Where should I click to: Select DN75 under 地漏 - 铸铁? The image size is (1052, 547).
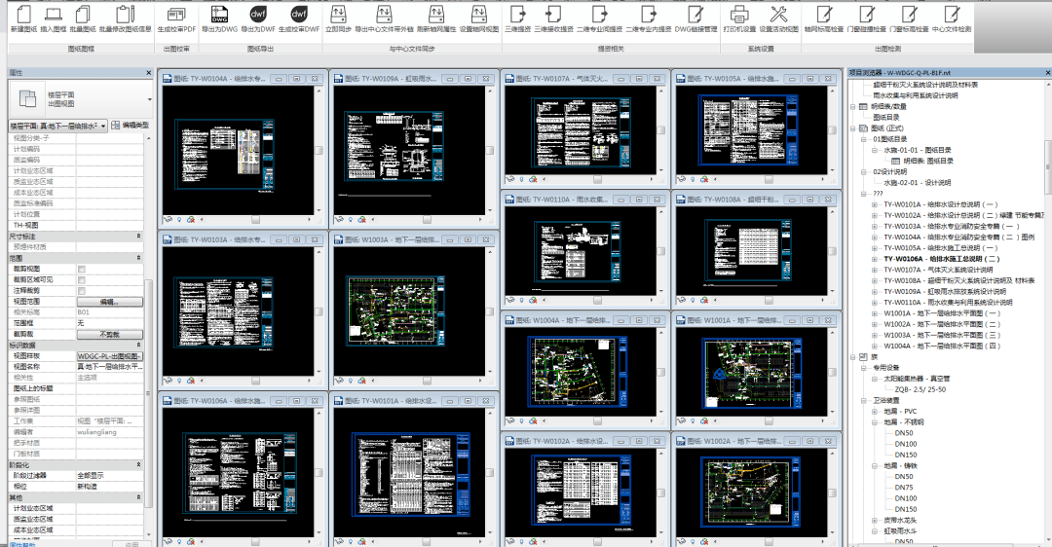pyautogui.click(x=904, y=488)
